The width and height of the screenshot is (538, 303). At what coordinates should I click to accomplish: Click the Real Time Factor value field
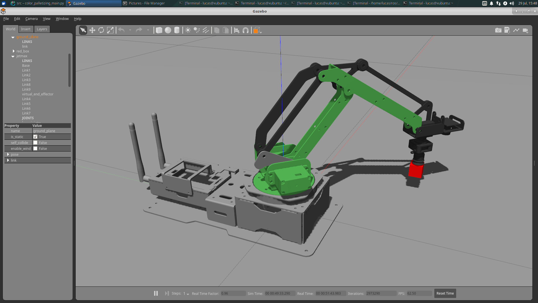point(233,293)
